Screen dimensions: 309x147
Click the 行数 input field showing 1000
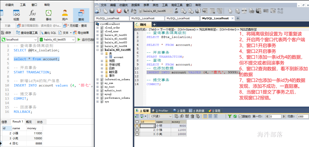tap(303, 116)
